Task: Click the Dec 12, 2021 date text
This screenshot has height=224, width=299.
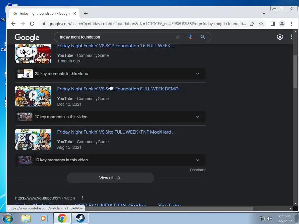Action: (69, 104)
